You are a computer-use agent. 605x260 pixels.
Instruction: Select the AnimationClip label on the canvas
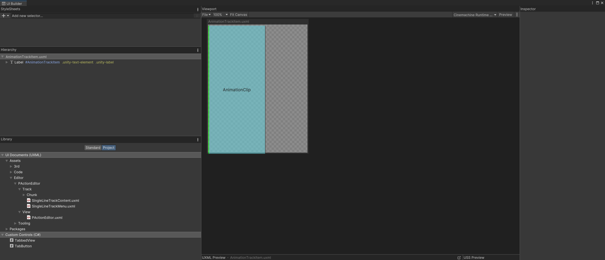pyautogui.click(x=236, y=90)
